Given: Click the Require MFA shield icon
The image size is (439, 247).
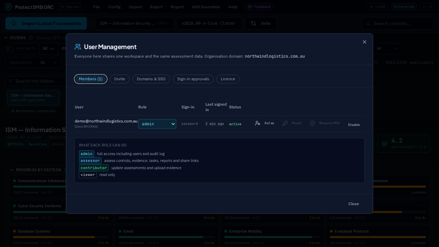Looking at the screenshot, I should 312,123.
